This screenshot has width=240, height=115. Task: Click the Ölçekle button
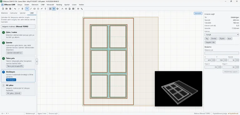pos(222,39)
